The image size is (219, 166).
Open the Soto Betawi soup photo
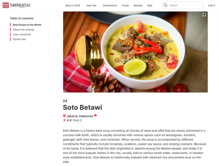[x=135, y=52]
